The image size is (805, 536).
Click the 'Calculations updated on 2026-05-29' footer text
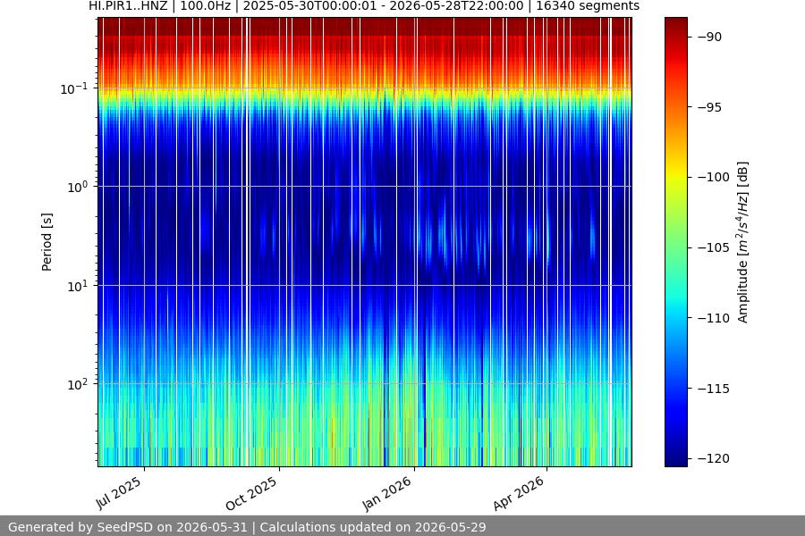coord(373,527)
